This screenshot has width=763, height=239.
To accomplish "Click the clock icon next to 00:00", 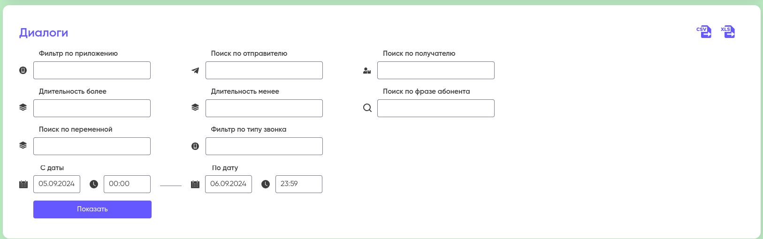I will 94,184.
